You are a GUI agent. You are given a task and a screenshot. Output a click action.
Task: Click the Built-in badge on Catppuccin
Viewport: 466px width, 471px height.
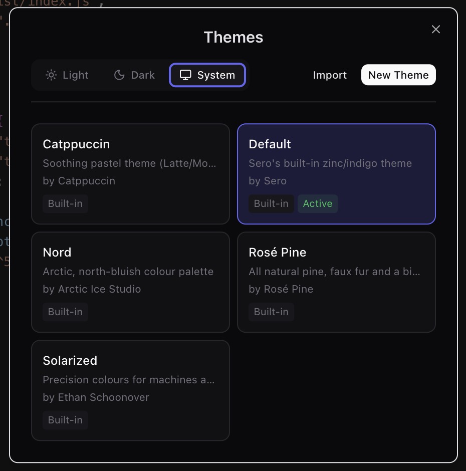tap(65, 203)
